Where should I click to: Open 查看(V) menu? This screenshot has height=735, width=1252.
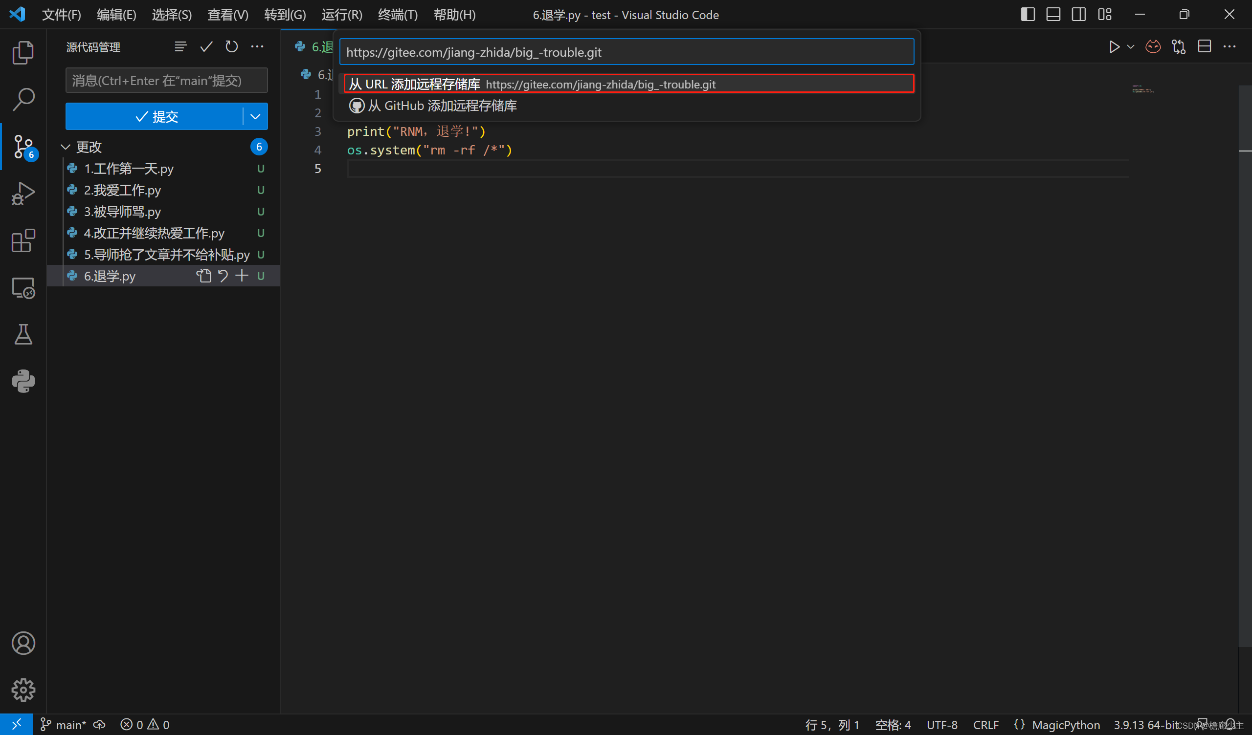[227, 15]
